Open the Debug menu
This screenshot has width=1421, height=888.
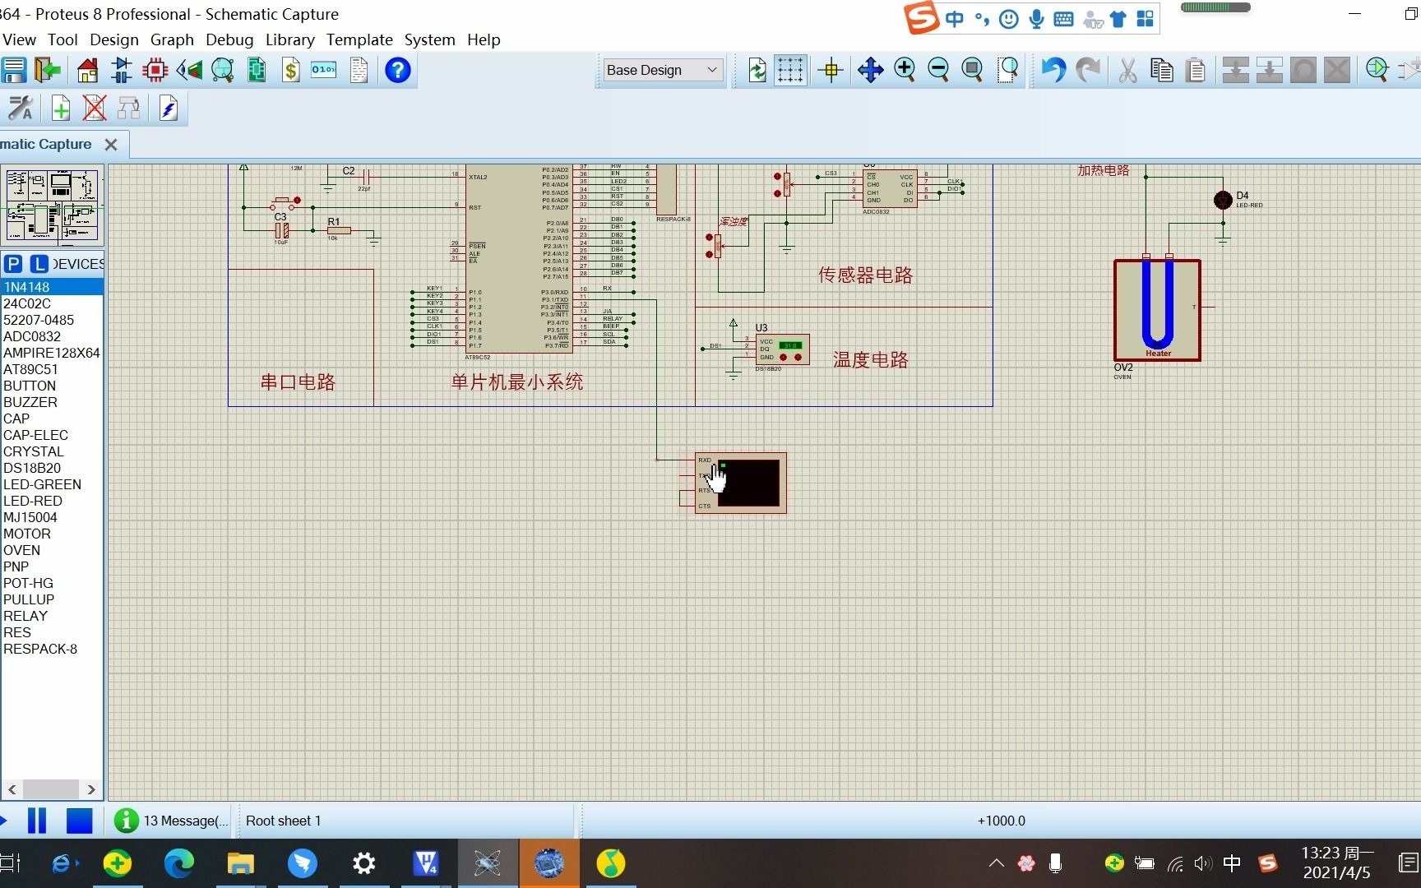click(229, 39)
